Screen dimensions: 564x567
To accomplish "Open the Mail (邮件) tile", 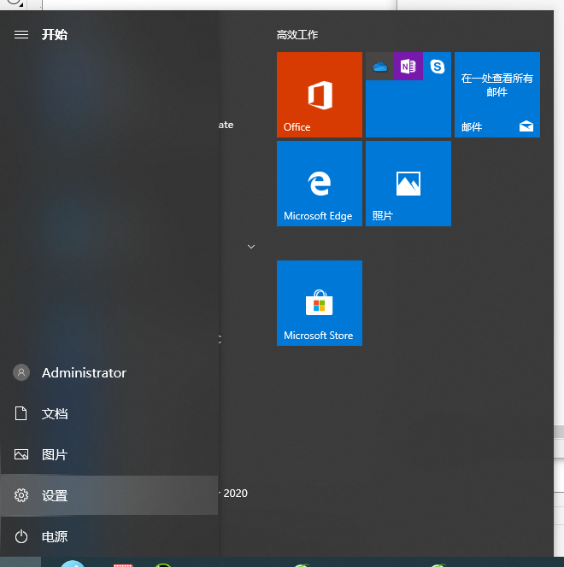I will [x=497, y=95].
